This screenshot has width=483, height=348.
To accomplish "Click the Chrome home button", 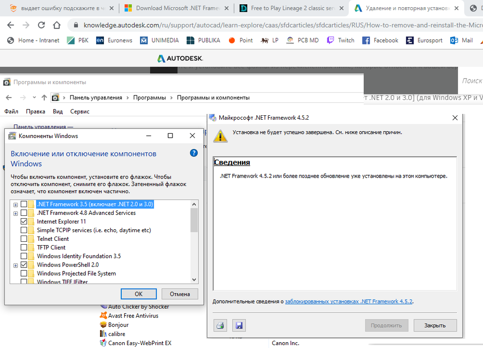I will pyautogui.click(x=57, y=25).
